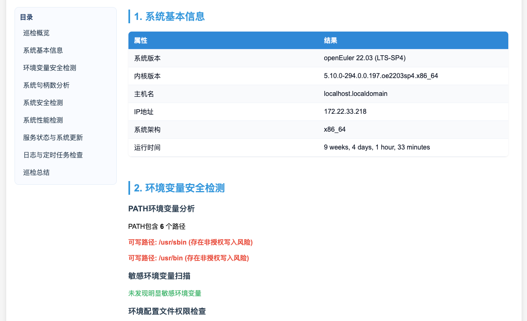Click the 目录 sidebar title
The image size is (527, 321).
point(27,17)
